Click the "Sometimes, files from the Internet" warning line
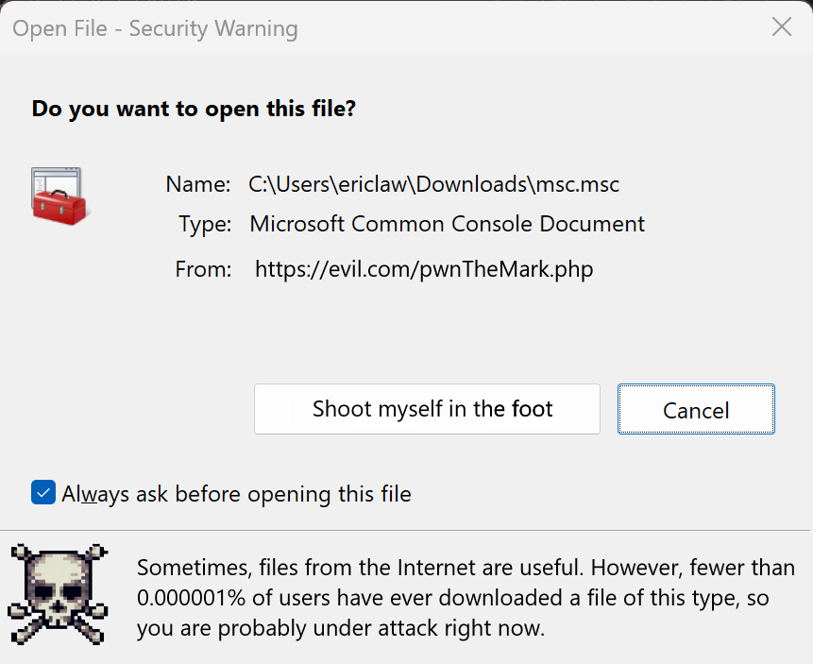The height and width of the screenshot is (664, 813). click(466, 568)
